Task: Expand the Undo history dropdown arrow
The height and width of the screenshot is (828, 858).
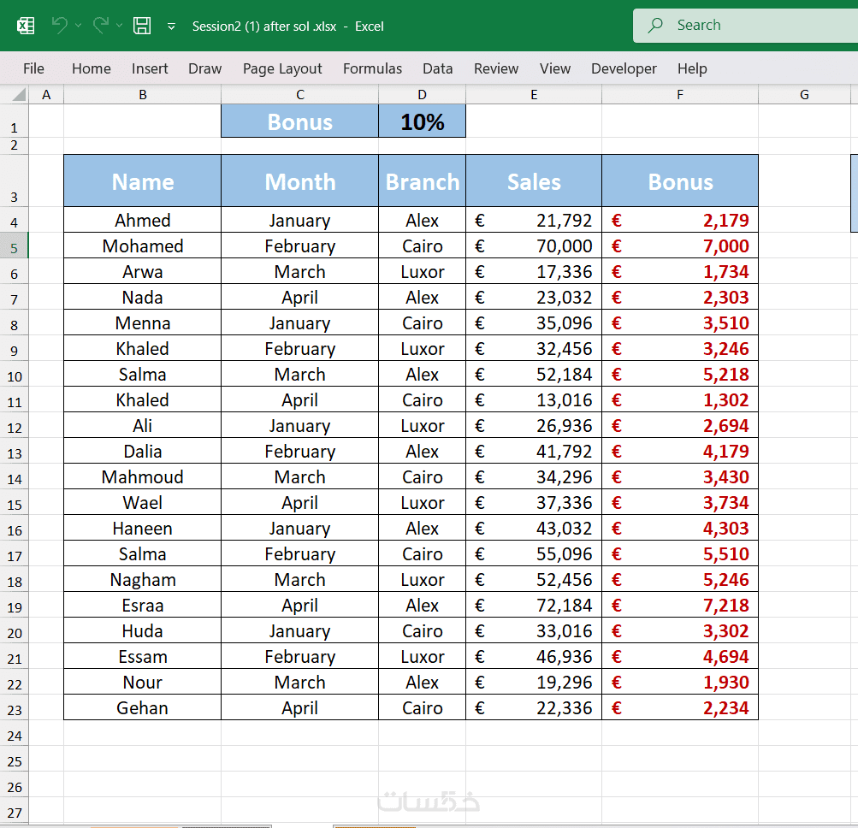Action: coord(79,26)
